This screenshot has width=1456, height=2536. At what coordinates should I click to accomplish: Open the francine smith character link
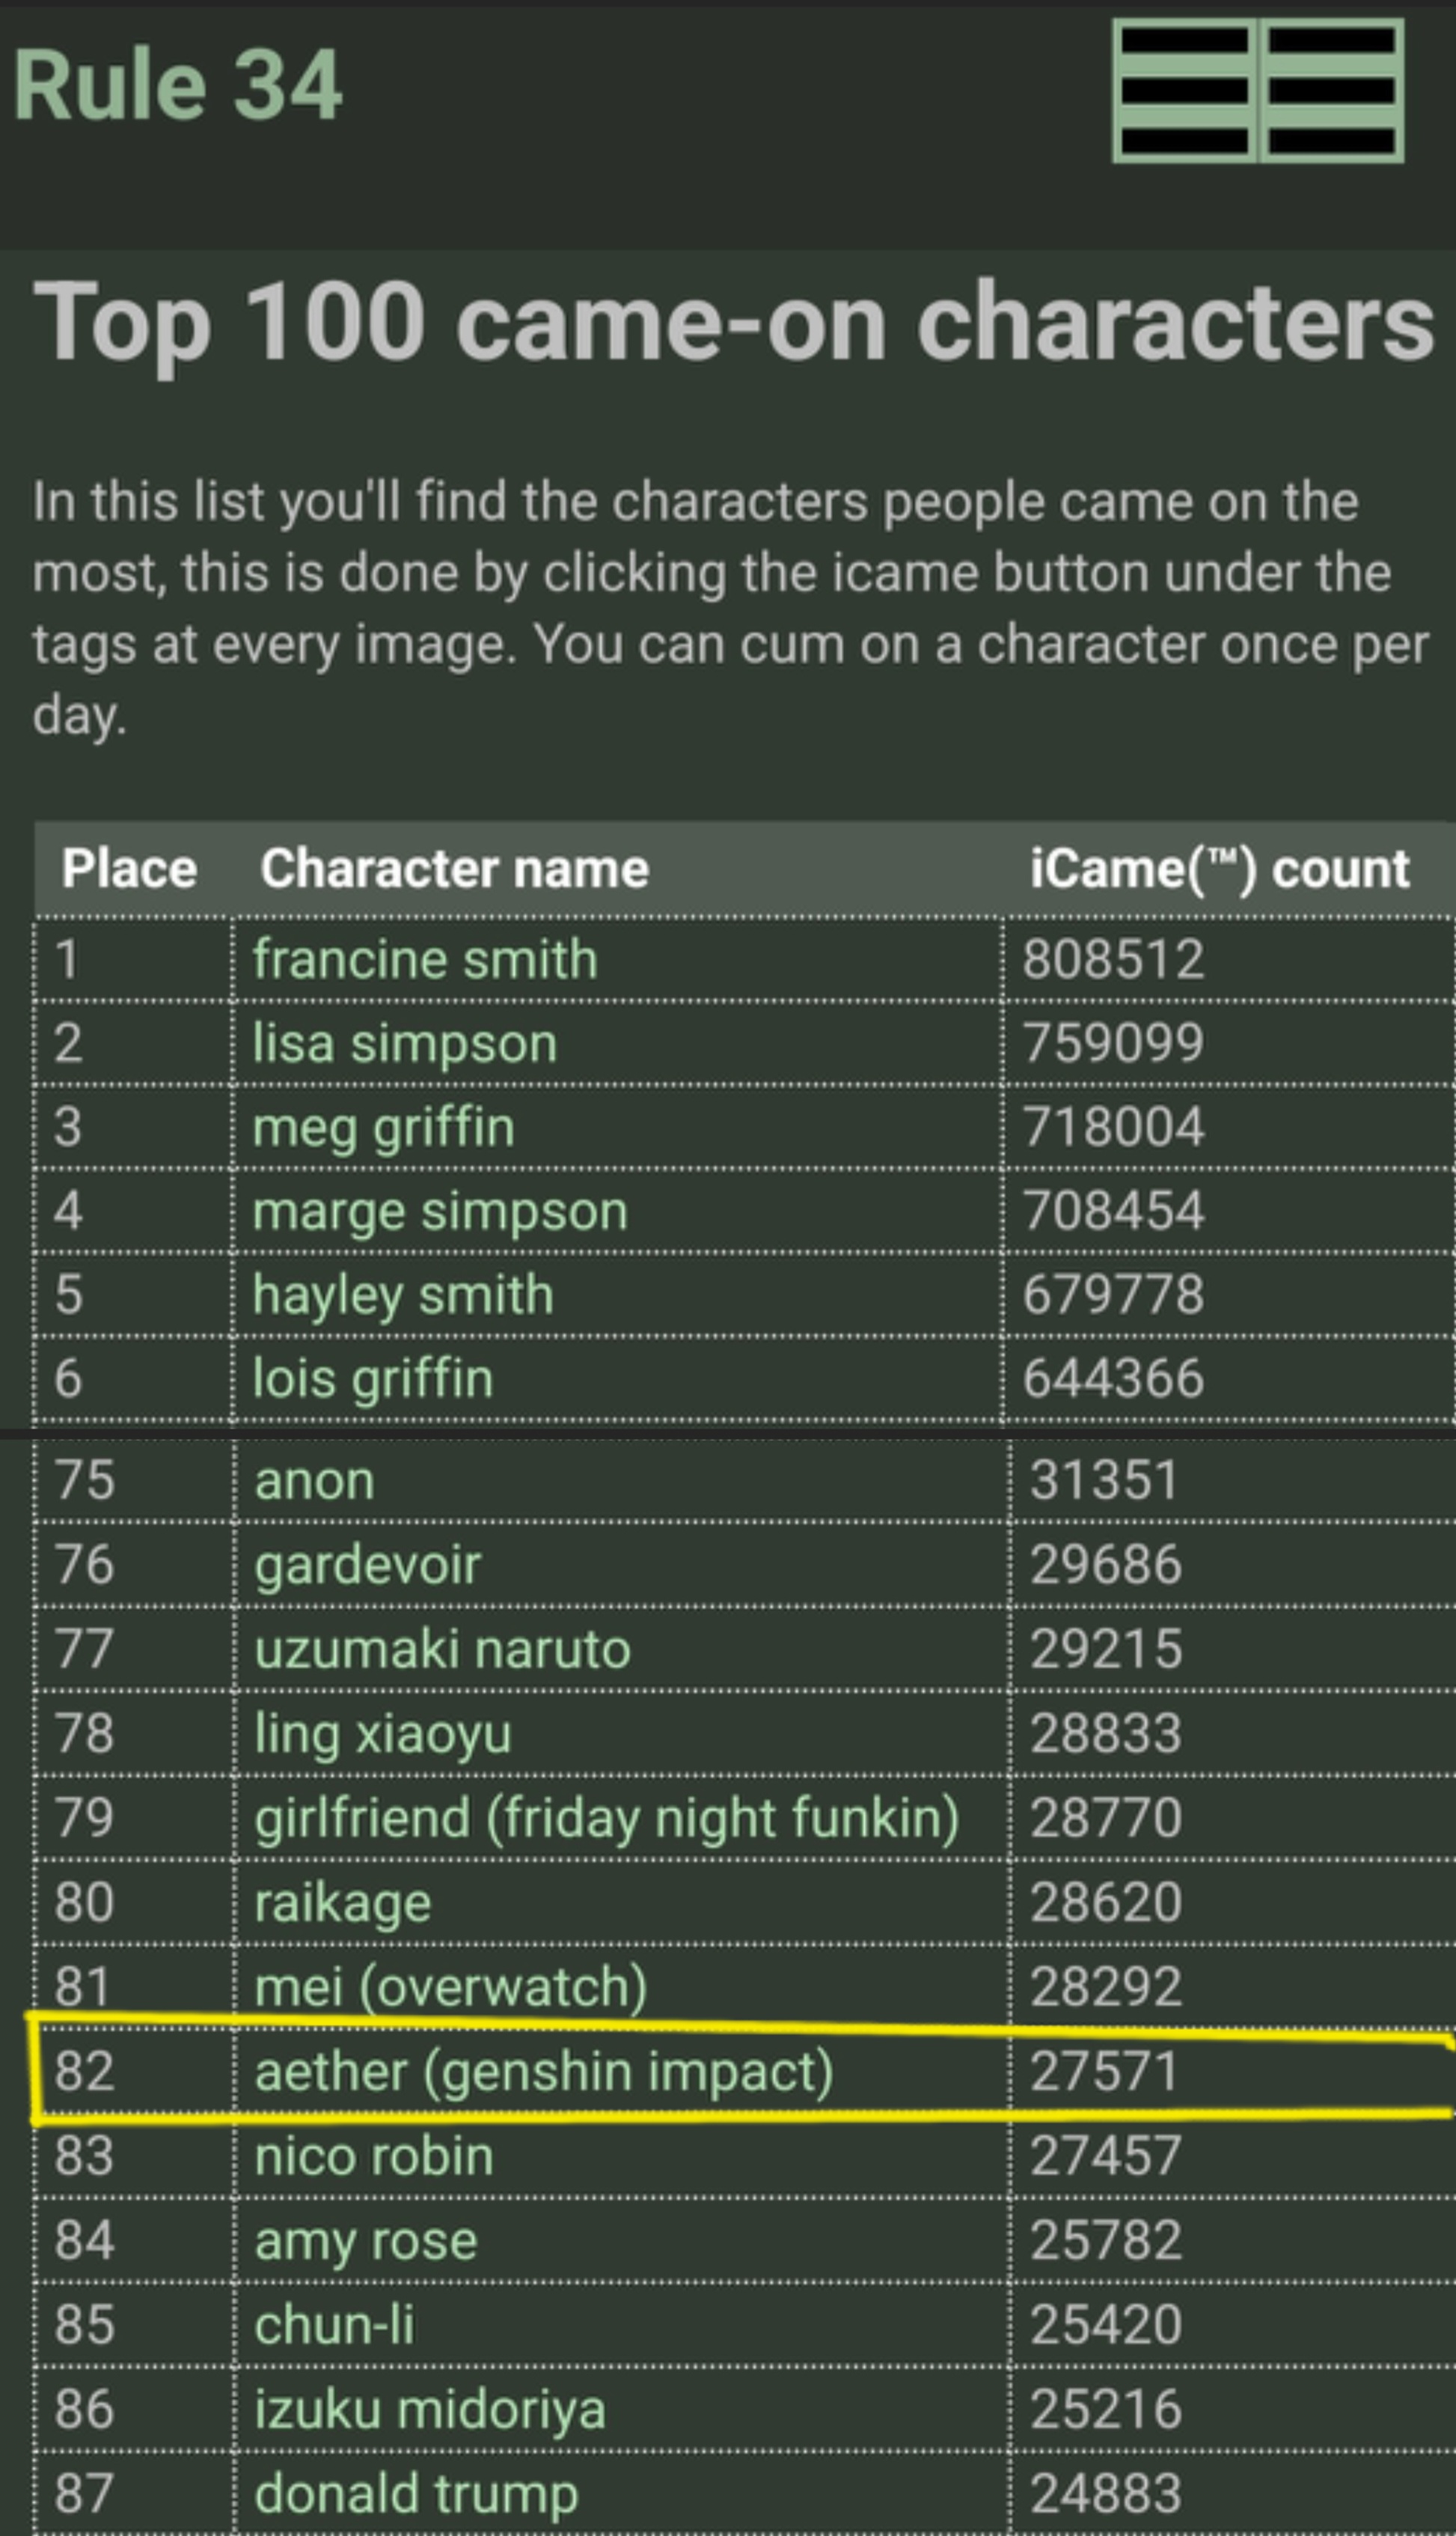(425, 959)
